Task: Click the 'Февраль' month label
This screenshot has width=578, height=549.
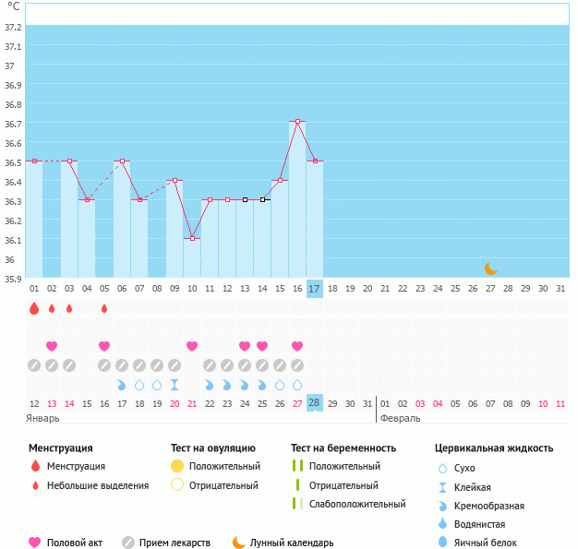Action: pyautogui.click(x=401, y=418)
